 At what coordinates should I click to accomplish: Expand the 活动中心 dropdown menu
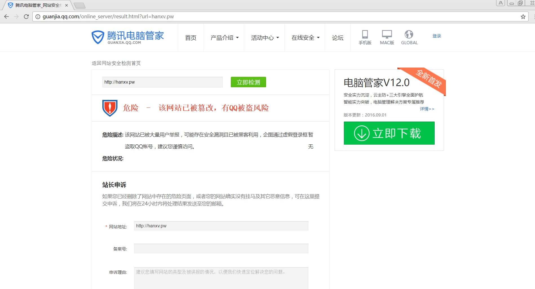pyautogui.click(x=265, y=38)
